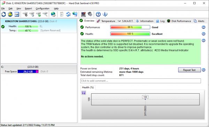Image resolution: width=209 pixels, height=127 pixels.
Task: Click the help icon next to Performance
Action: tap(203, 27)
